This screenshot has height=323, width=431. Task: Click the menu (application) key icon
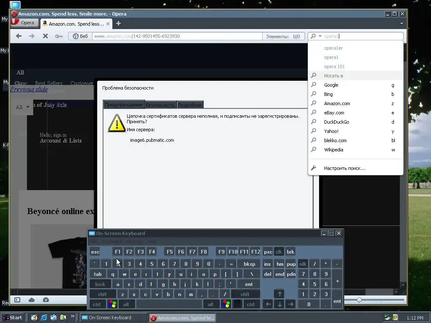point(237,304)
